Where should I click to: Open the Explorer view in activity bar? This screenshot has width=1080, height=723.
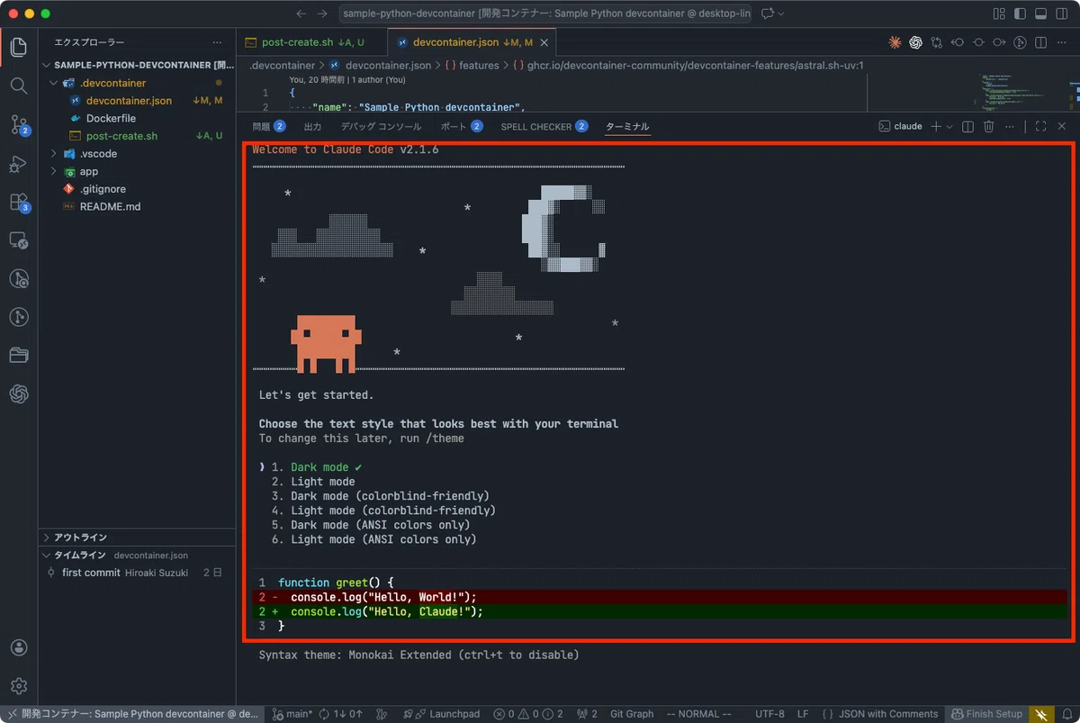click(x=19, y=48)
